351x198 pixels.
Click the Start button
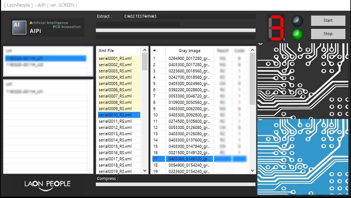[328, 21]
